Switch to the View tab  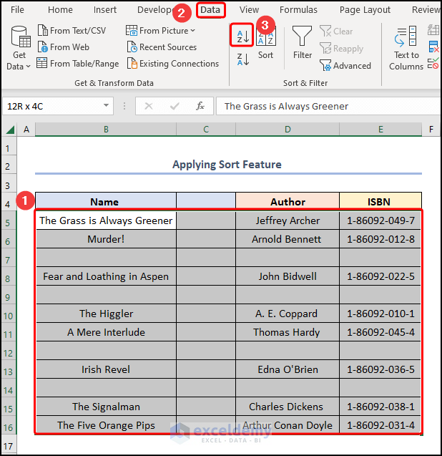pyautogui.click(x=249, y=10)
